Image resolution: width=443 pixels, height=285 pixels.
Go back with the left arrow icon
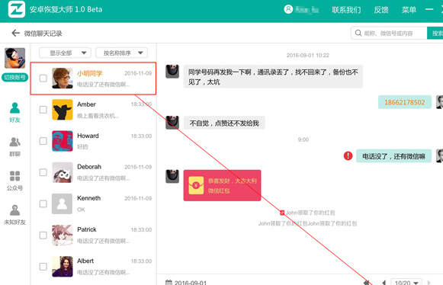click(15, 33)
